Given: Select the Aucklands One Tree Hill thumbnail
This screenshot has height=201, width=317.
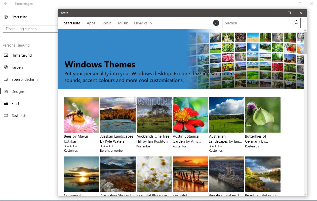Looking at the screenshot, I should (154, 115).
